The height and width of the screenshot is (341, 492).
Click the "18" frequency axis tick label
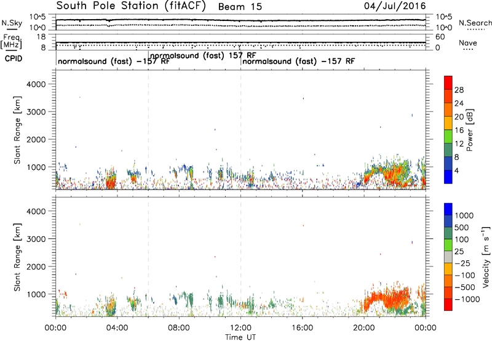pyautogui.click(x=41, y=37)
